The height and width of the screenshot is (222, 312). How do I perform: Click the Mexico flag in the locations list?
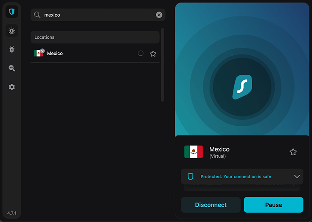(x=39, y=54)
